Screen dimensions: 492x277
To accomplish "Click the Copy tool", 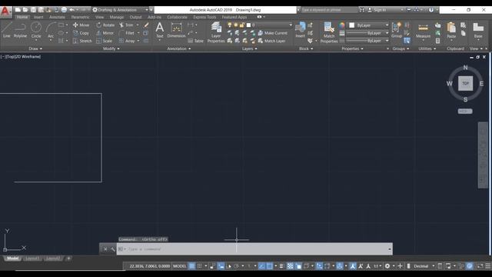I will click(x=81, y=32).
